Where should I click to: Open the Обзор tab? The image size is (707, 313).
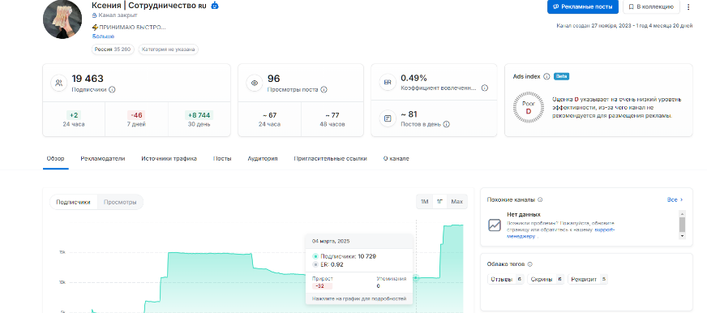point(55,159)
